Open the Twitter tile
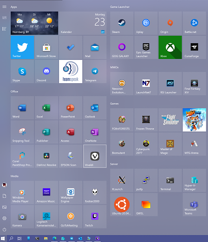The image size is (208, 242). coord(22,47)
